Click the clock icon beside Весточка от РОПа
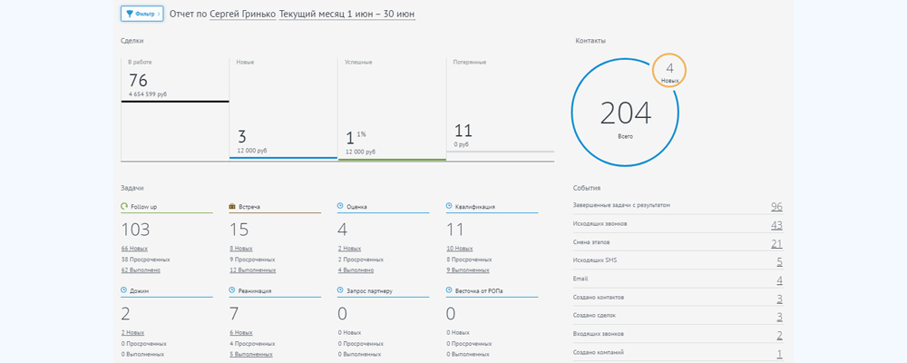Image resolution: width=907 pixels, height=363 pixels. [449, 291]
